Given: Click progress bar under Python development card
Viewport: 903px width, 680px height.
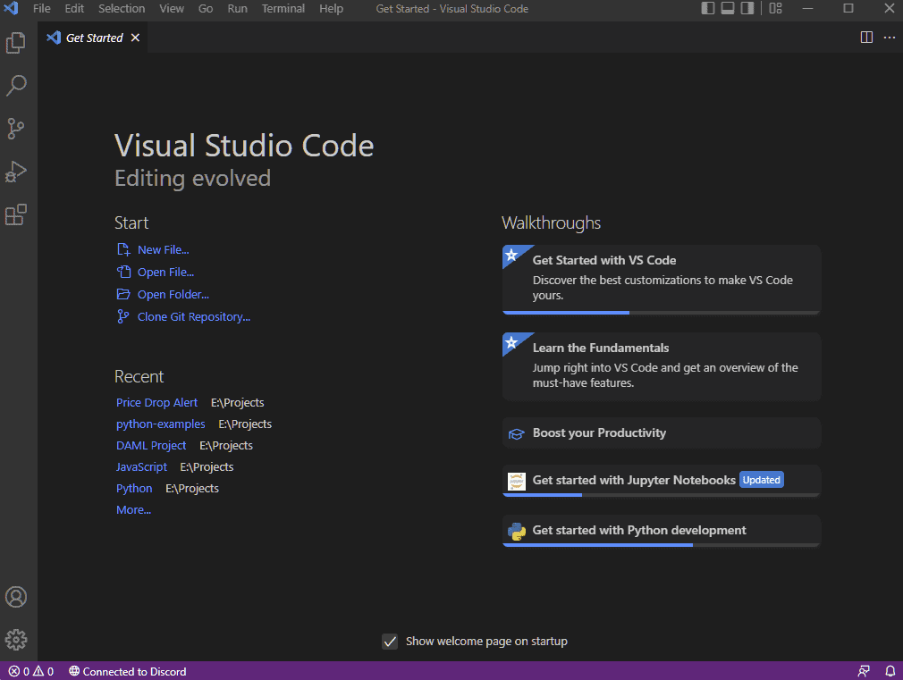Looking at the screenshot, I should (661, 545).
